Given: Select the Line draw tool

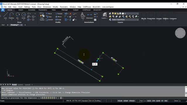Looking at the screenshot, I should point(6,15).
